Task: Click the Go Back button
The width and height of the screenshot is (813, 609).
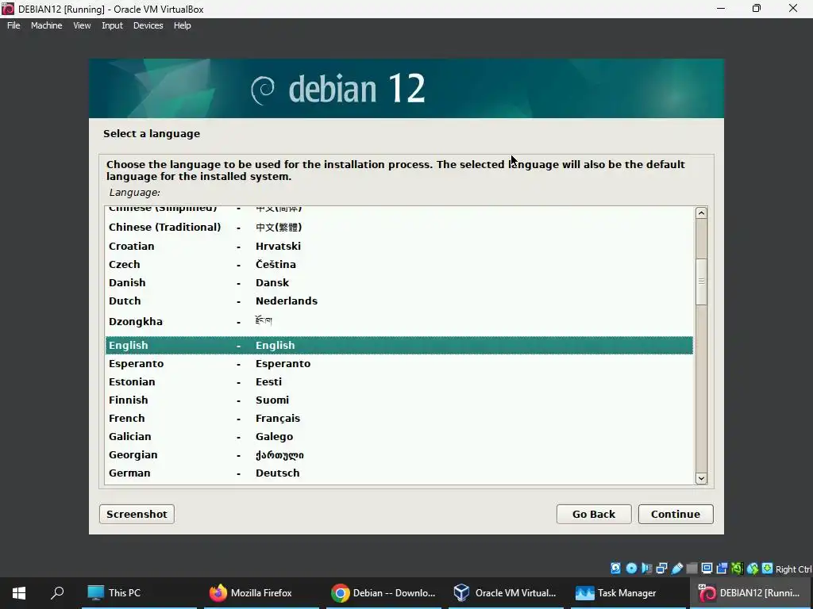Action: coord(594,514)
